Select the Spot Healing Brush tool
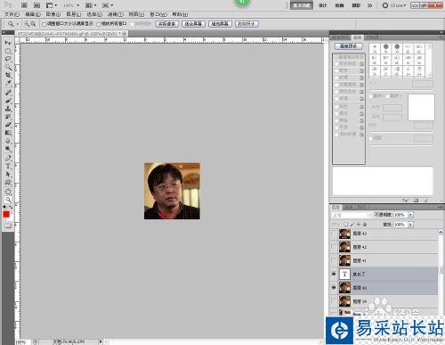The image size is (445, 345). [x=8, y=93]
